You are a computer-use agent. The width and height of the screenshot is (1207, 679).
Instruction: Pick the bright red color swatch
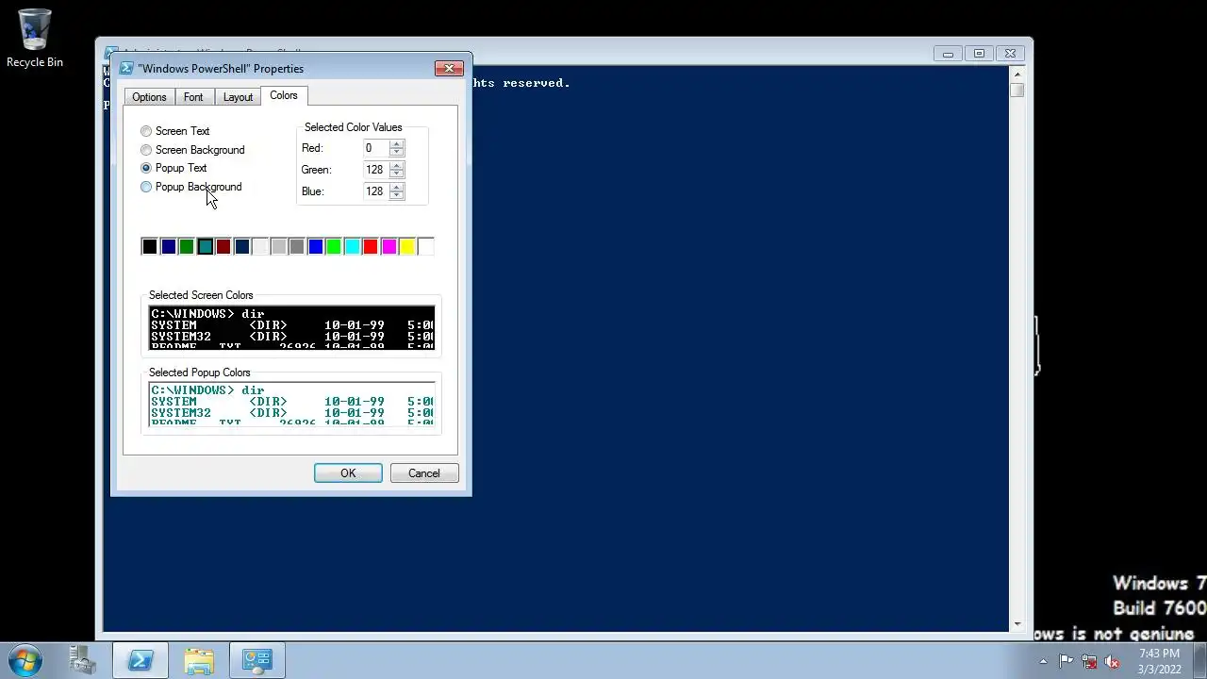(x=370, y=247)
